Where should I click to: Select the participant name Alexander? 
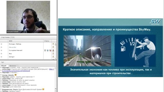pos(13,47)
